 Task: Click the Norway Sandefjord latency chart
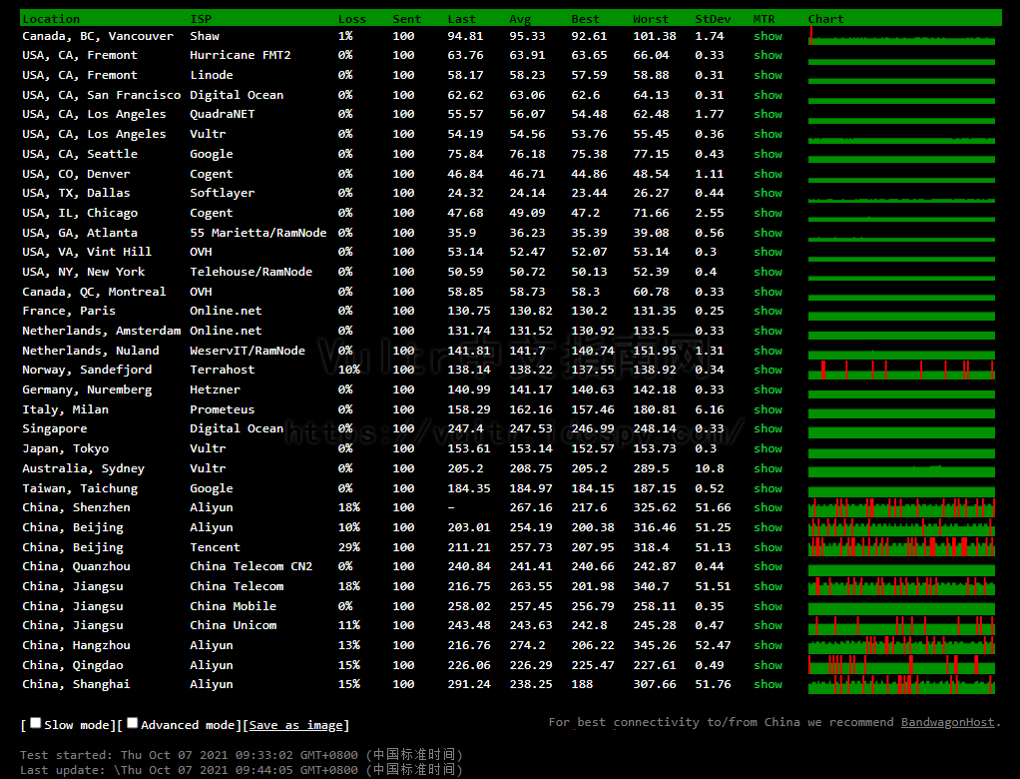pos(901,370)
